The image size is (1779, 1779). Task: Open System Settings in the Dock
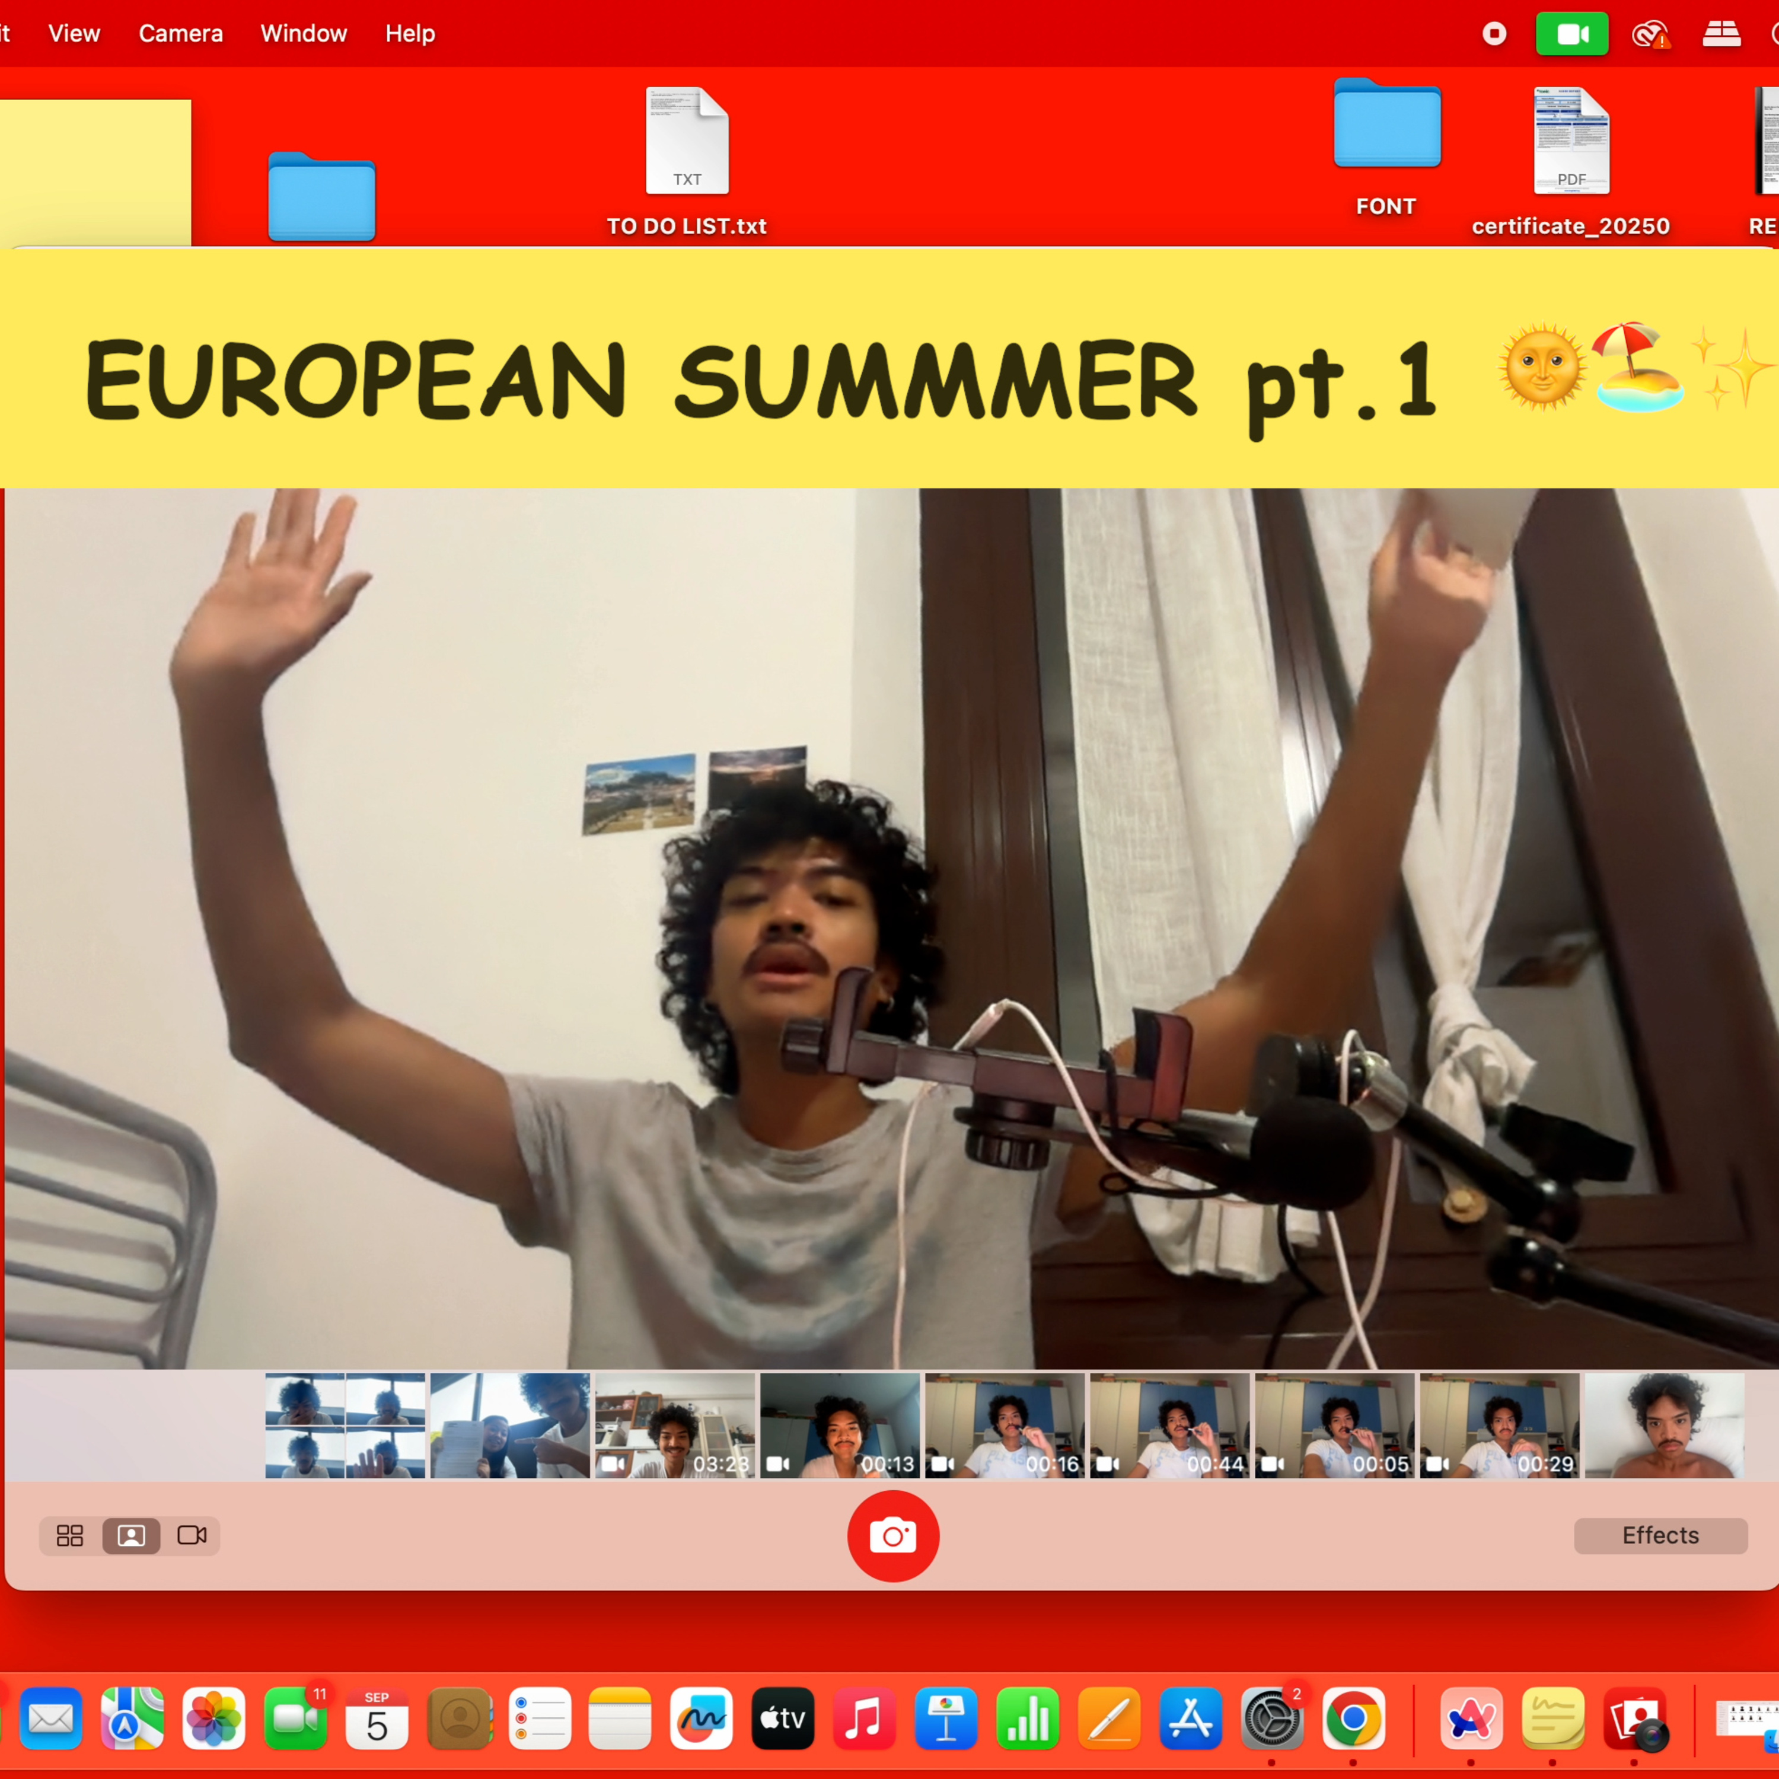point(1271,1719)
